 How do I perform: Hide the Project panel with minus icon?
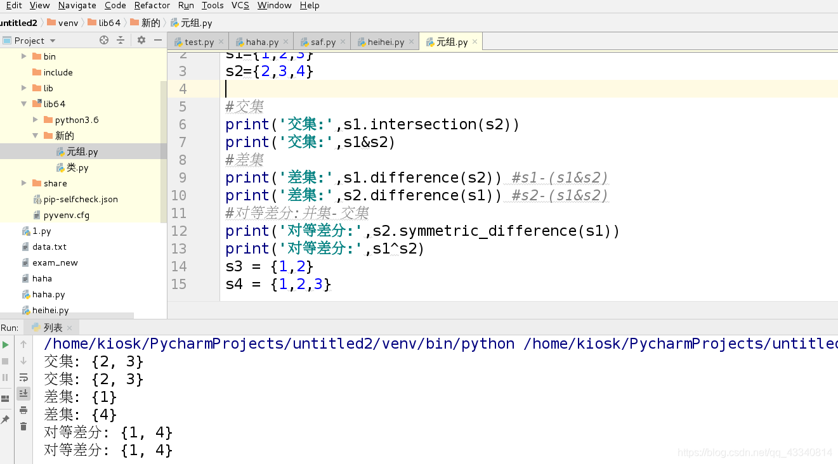pyautogui.click(x=158, y=40)
